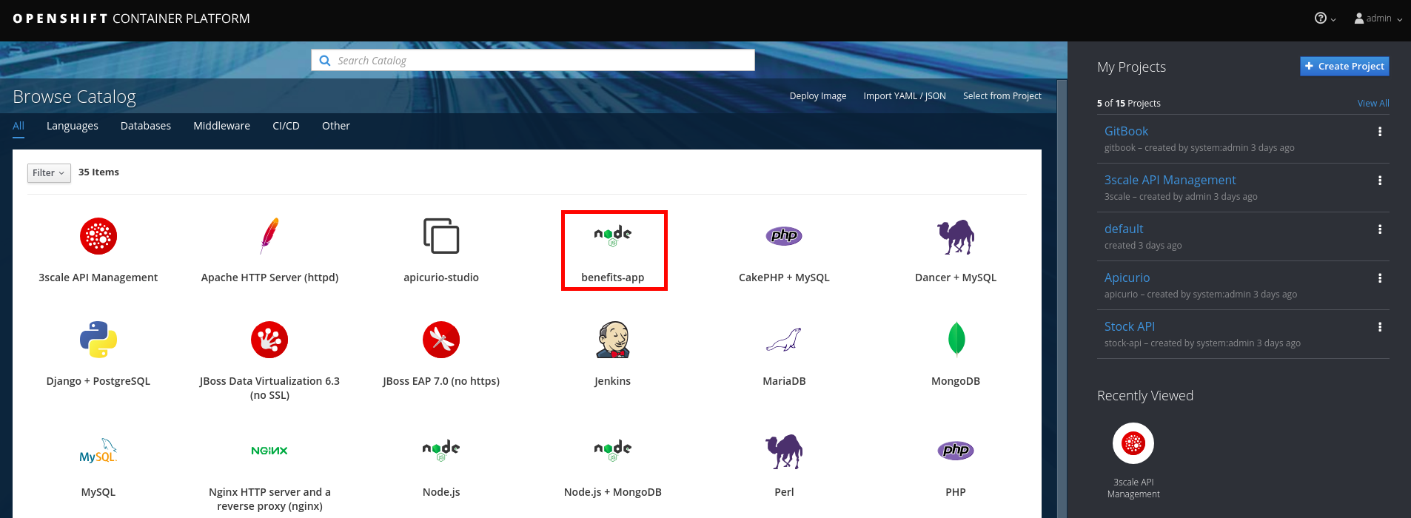1411x518 pixels.
Task: Click the Nginx HTTP server icon
Action: (269, 451)
